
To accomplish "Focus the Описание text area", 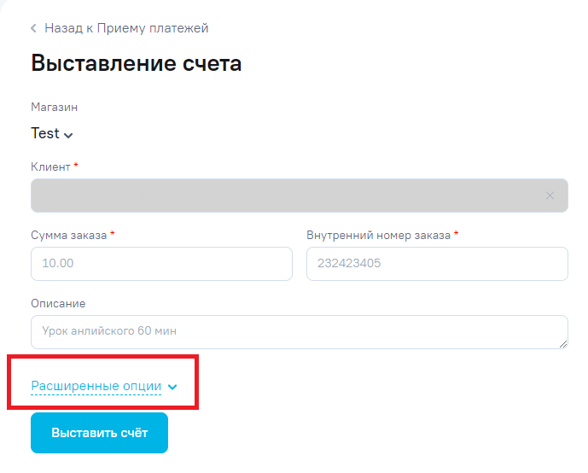I will tap(300, 332).
